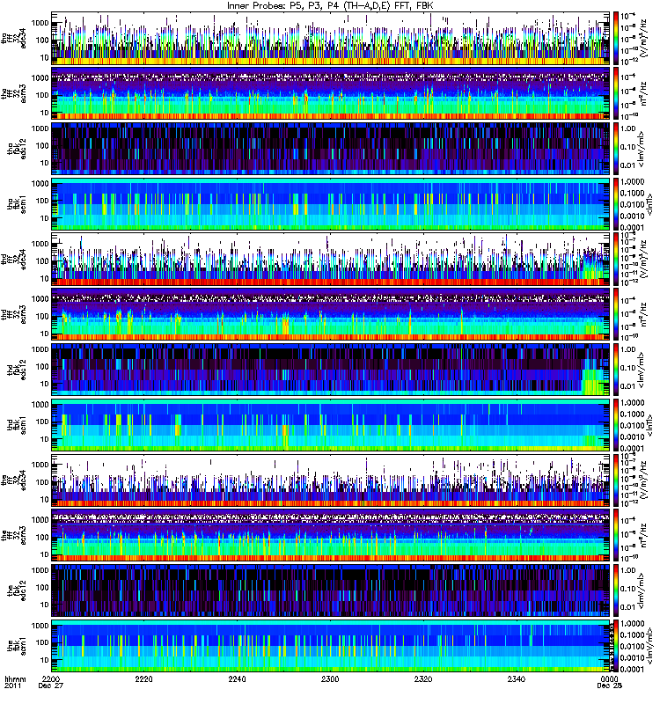Click the 'hhmm 2011' axis legend
The height and width of the screenshot is (704, 660).
click(15, 683)
